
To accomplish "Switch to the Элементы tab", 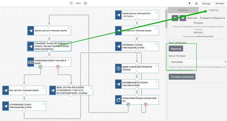I will [183, 10].
